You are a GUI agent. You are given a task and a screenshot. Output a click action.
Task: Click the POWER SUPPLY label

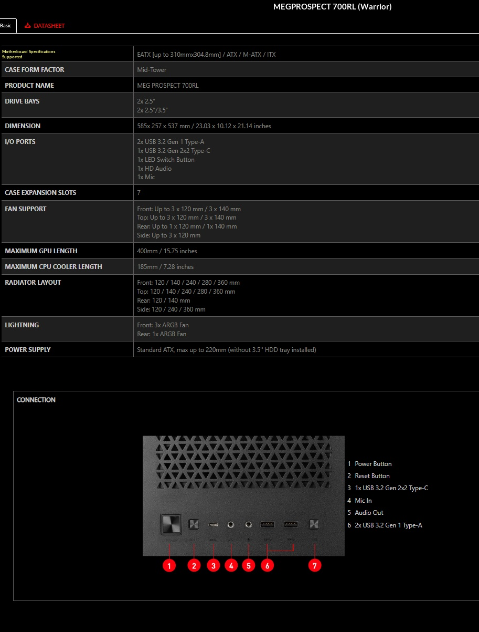(28, 350)
